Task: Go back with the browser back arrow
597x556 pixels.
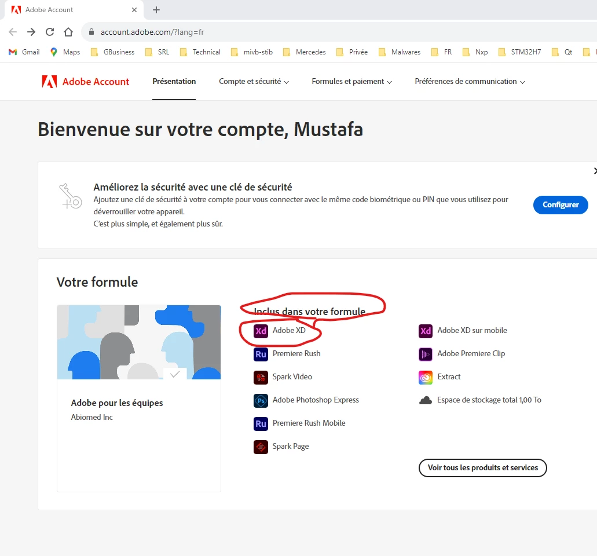Action: (x=13, y=32)
